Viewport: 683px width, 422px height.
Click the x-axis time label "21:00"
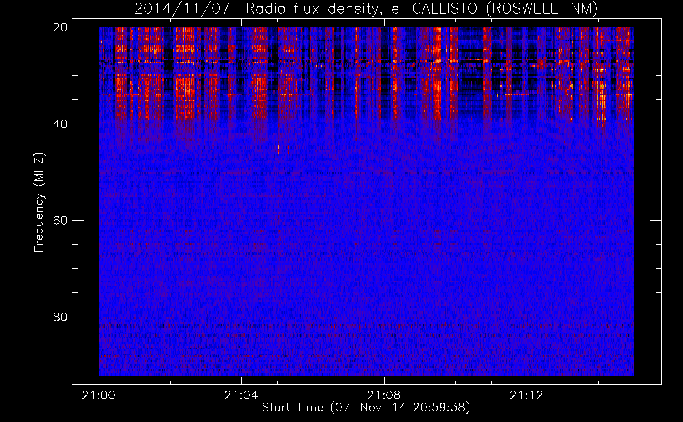99,395
